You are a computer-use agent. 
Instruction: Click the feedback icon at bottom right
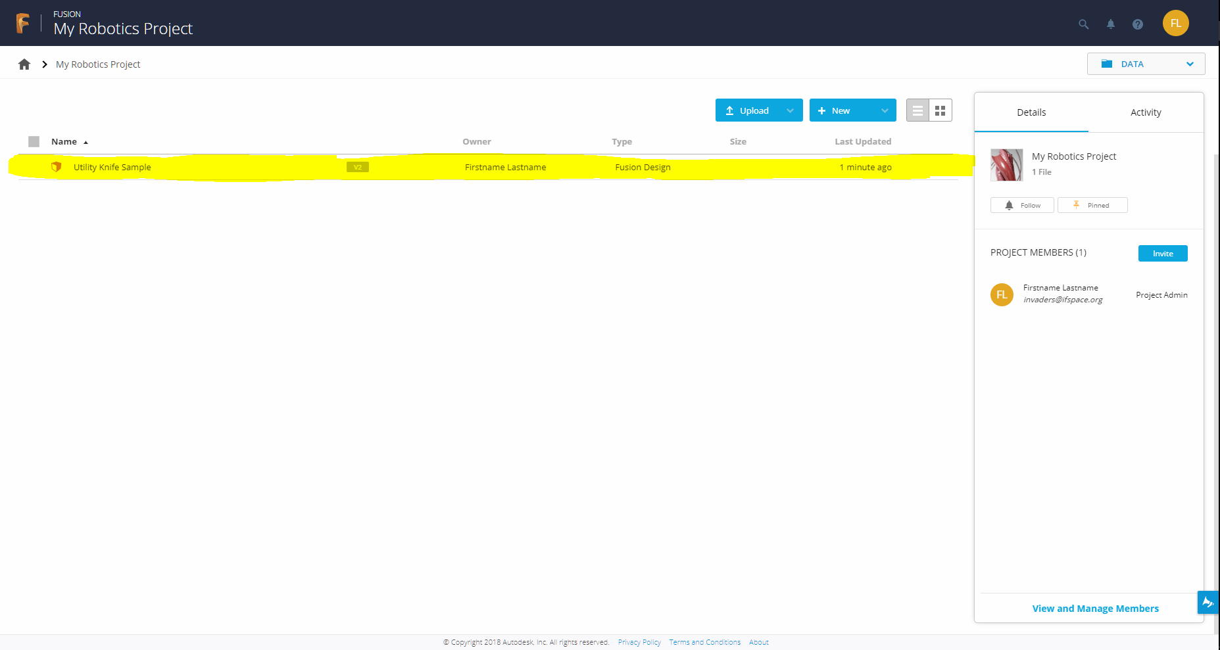[x=1208, y=602]
